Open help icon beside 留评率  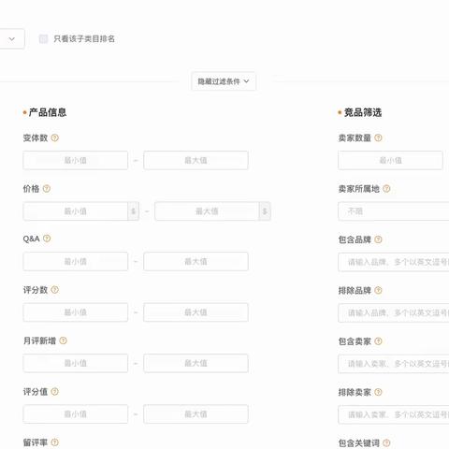point(55,442)
